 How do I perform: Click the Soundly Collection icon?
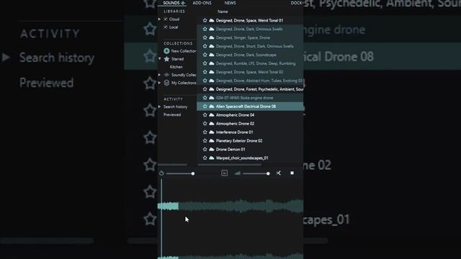coord(166,75)
